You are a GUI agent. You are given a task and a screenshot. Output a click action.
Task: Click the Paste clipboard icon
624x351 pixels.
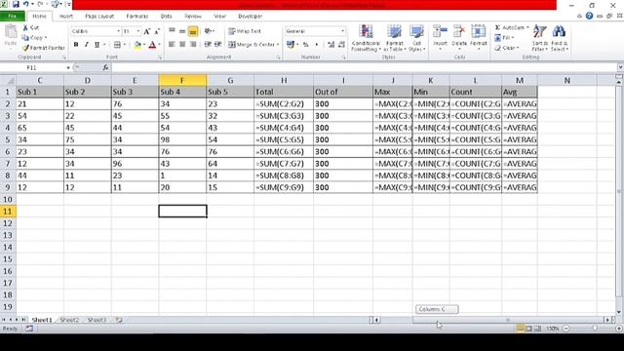pos(11,32)
